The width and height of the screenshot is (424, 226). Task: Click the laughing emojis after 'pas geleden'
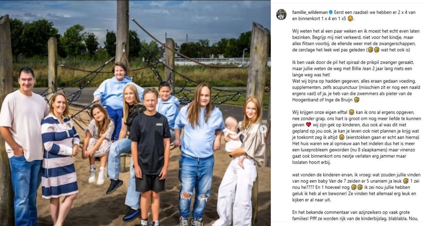pyautogui.click(x=373, y=50)
